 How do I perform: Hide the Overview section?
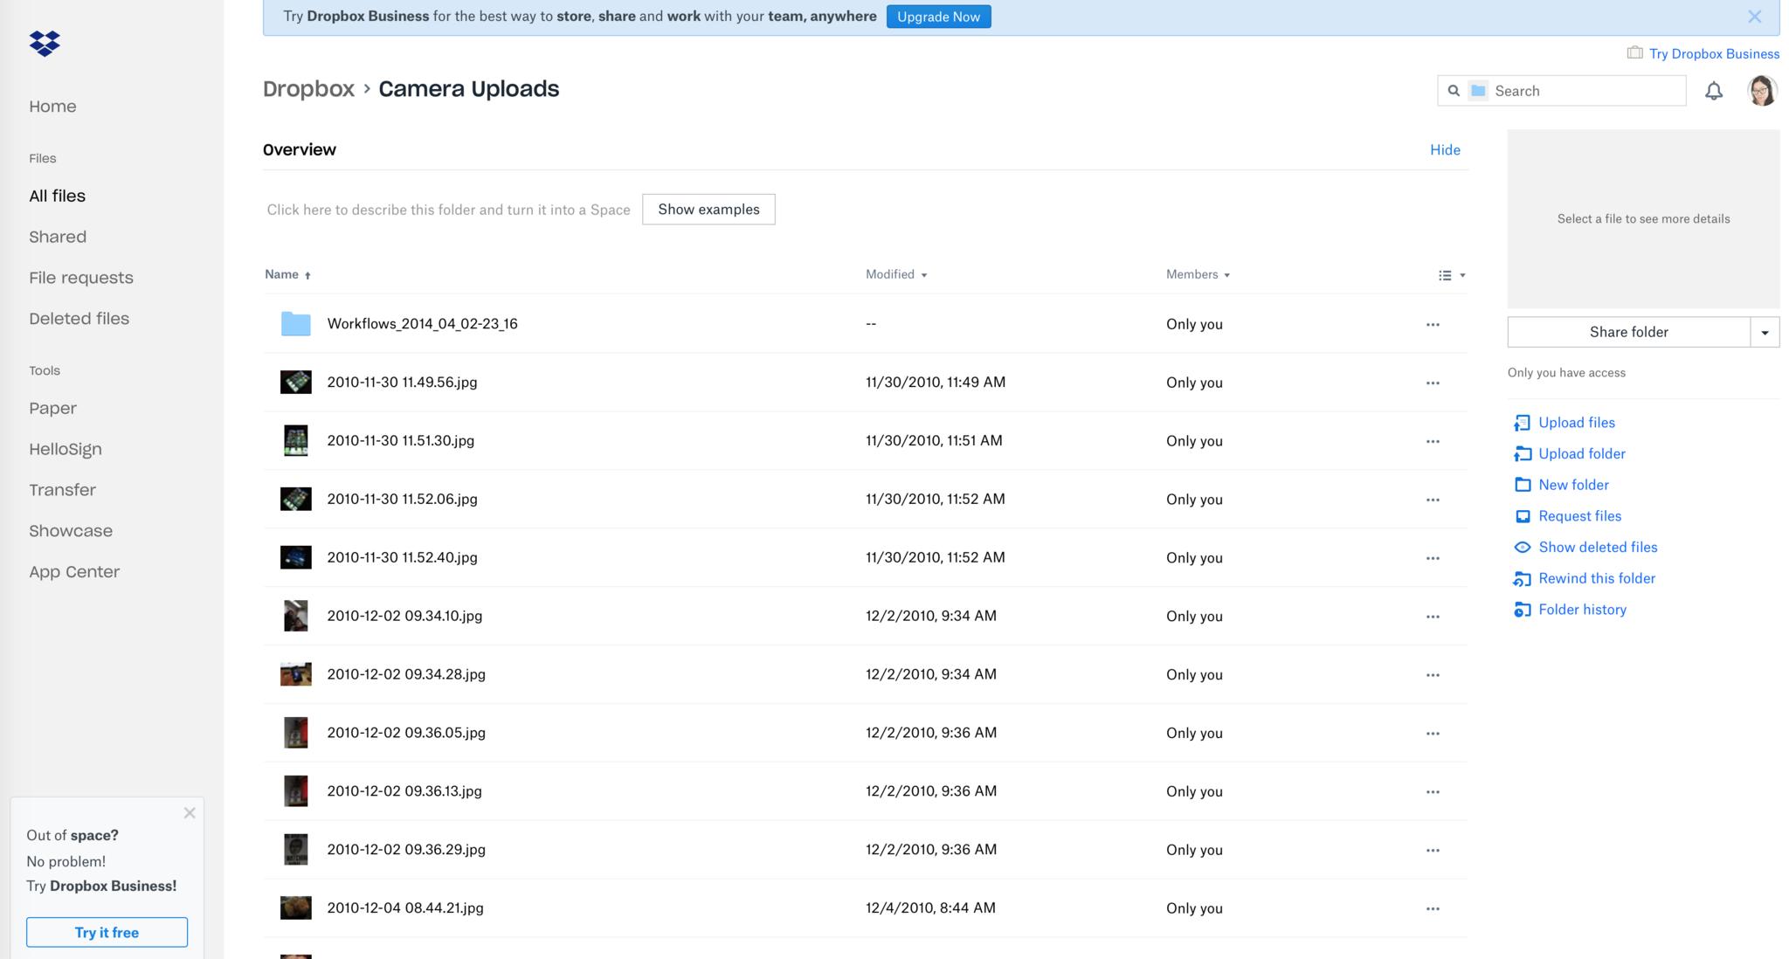(x=1445, y=150)
